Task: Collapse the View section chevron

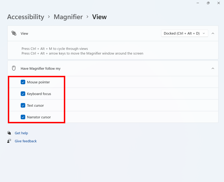Action: pos(213,33)
